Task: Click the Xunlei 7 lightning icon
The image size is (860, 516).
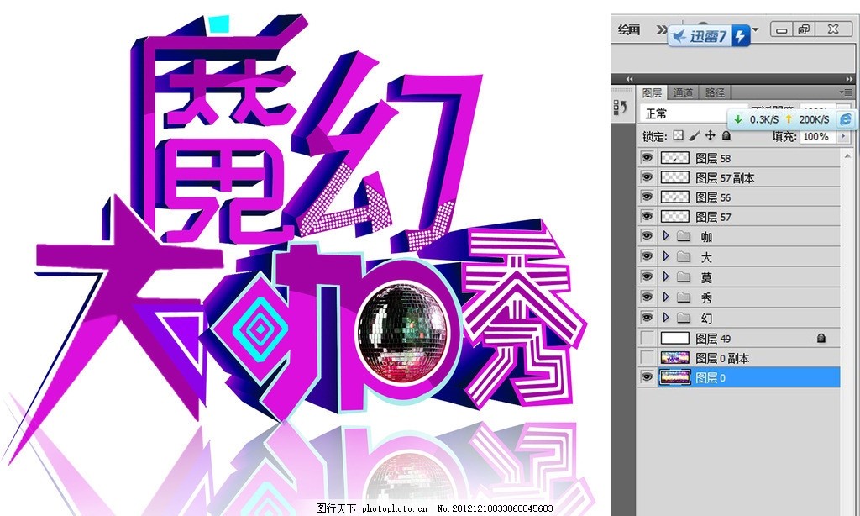Action: point(740,36)
